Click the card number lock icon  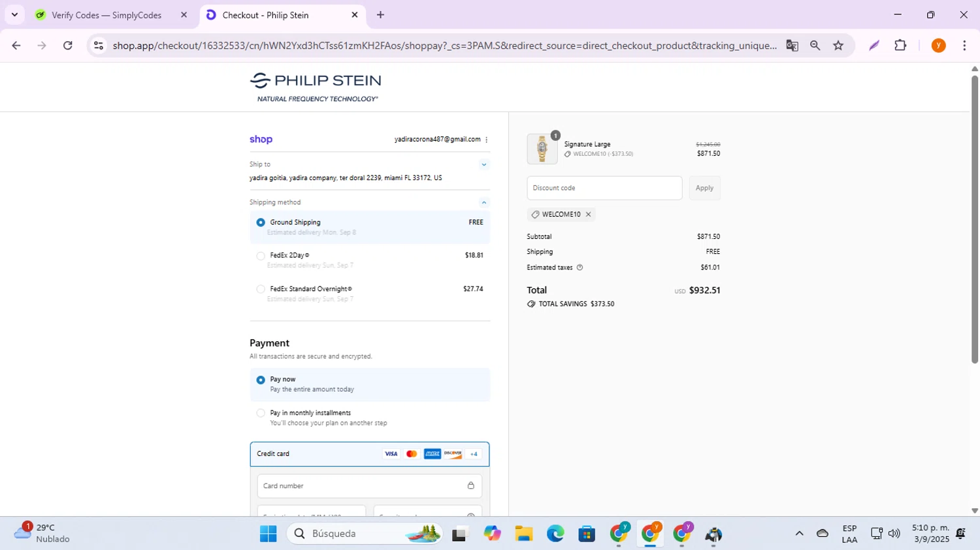coord(470,485)
